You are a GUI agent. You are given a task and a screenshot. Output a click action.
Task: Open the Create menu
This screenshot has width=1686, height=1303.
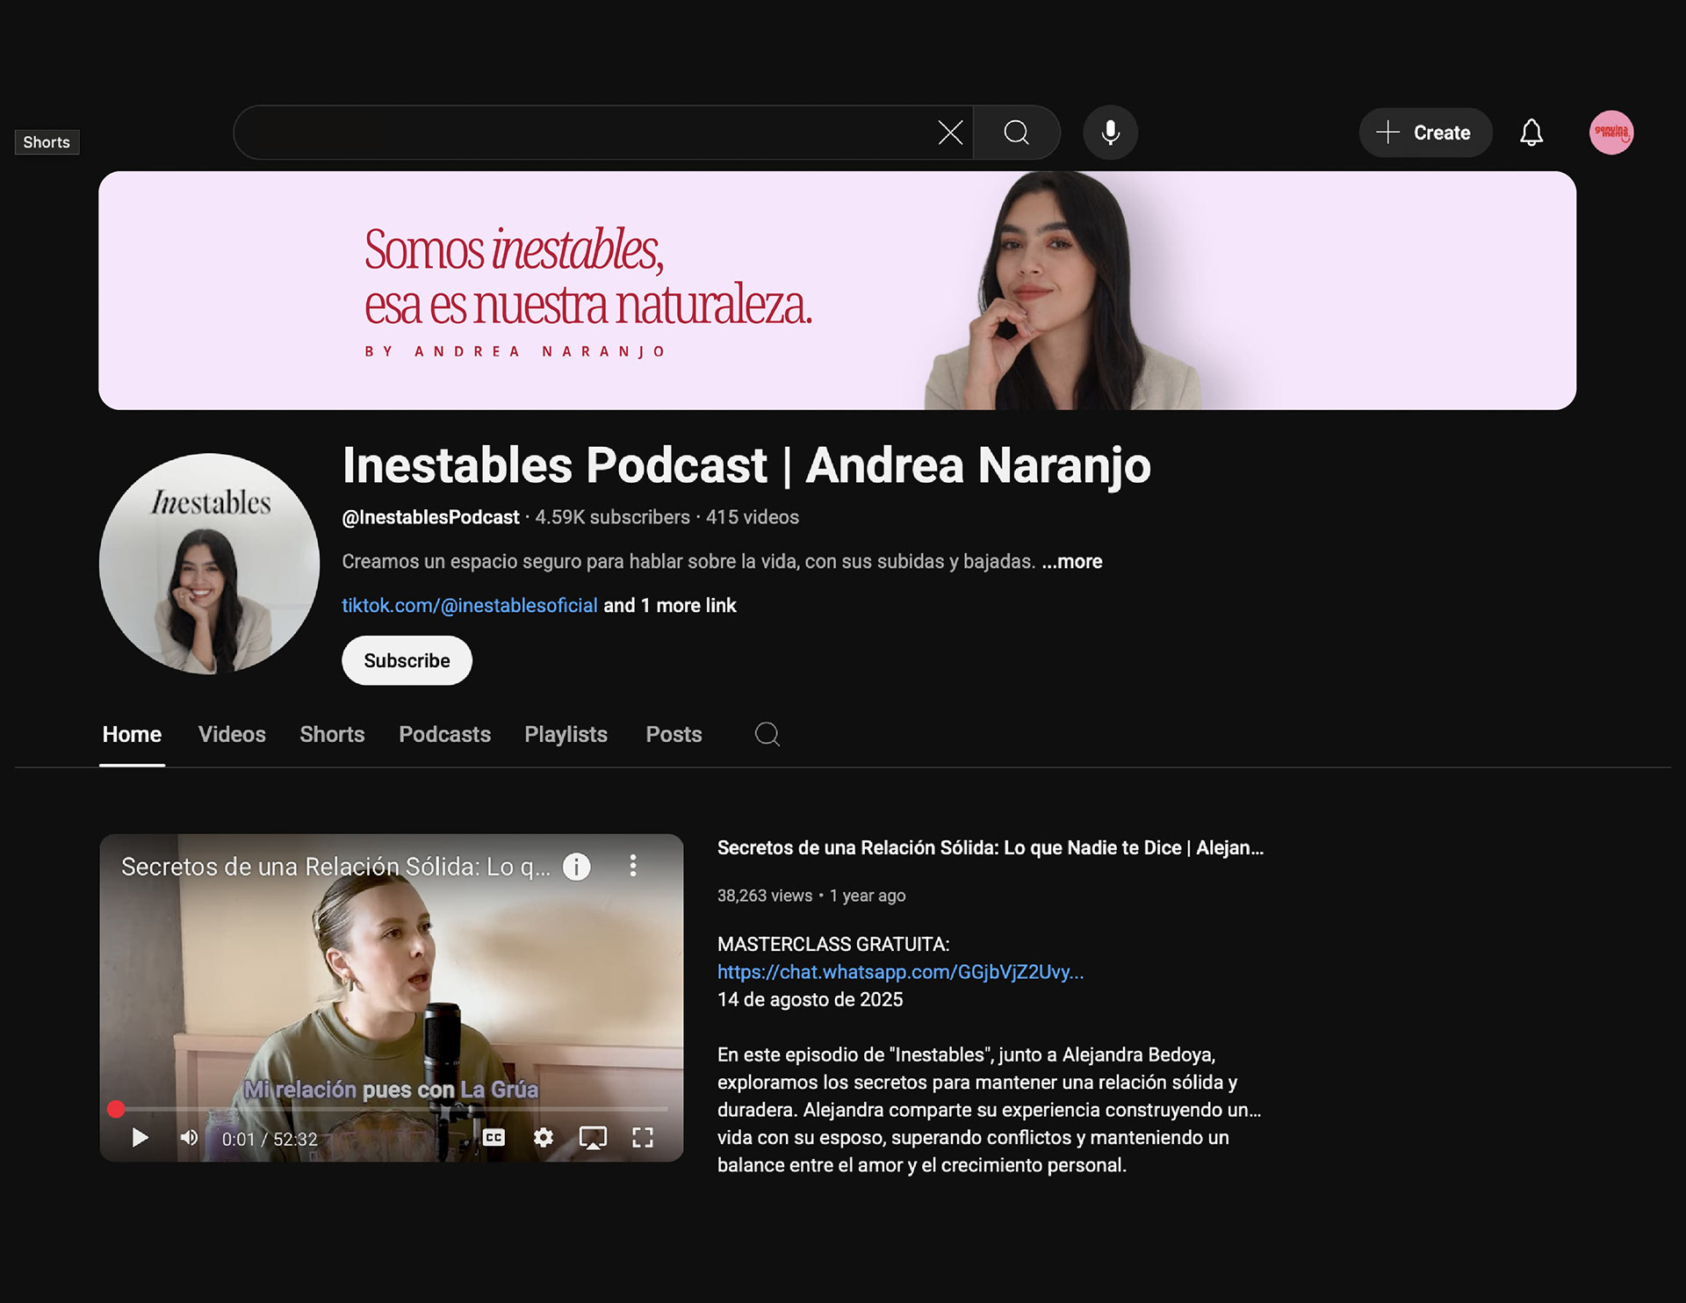[1424, 133]
